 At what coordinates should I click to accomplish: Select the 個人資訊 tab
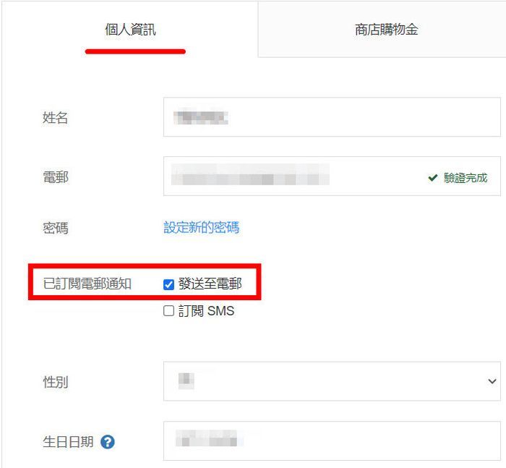click(x=130, y=30)
